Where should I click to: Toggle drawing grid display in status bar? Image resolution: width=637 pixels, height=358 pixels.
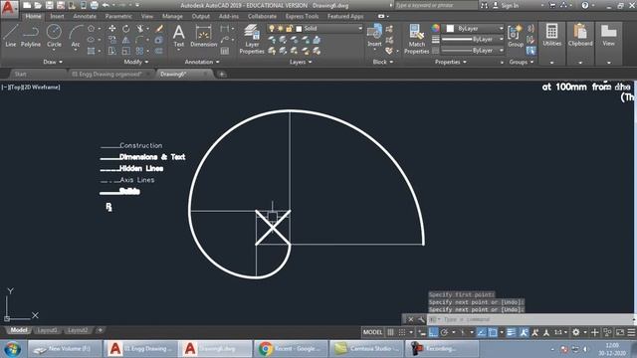[390, 332]
